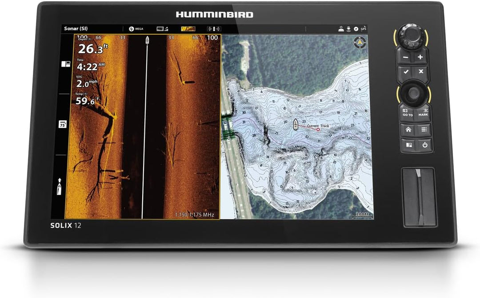Screen dimensions: 480x298
Task: Tap the MEGA imaging status icon
Action: tap(136, 29)
